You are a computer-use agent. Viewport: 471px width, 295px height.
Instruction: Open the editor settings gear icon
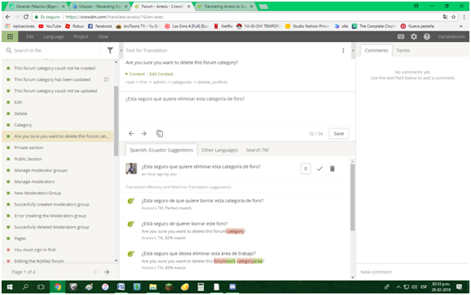click(x=414, y=36)
